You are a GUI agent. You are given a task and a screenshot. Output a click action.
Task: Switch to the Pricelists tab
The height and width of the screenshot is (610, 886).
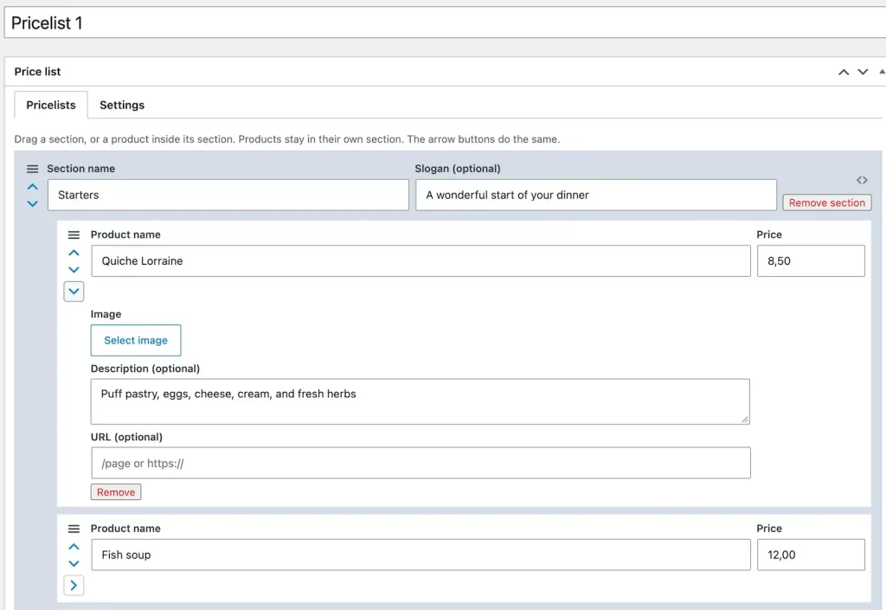coord(51,105)
